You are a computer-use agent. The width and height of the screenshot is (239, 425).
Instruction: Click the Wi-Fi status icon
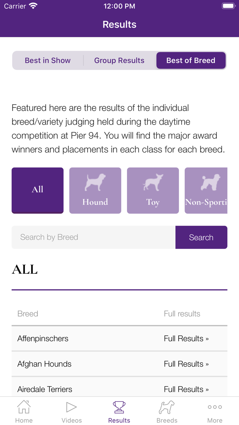[33, 5]
